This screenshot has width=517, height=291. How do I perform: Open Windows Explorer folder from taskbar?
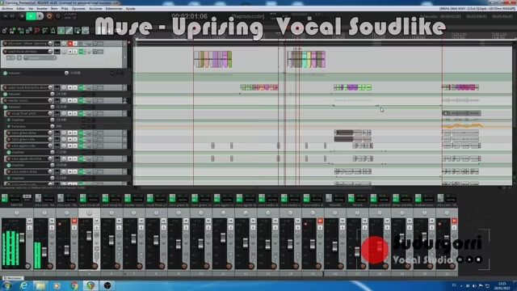pos(40,285)
